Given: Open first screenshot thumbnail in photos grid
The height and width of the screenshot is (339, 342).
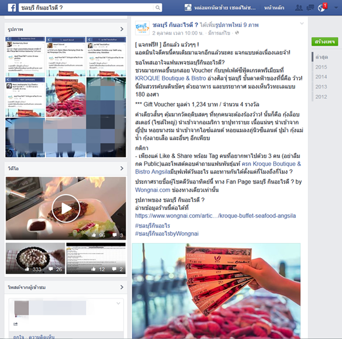Looking at the screenshot, I should pyautogui.click(x=25, y=57).
